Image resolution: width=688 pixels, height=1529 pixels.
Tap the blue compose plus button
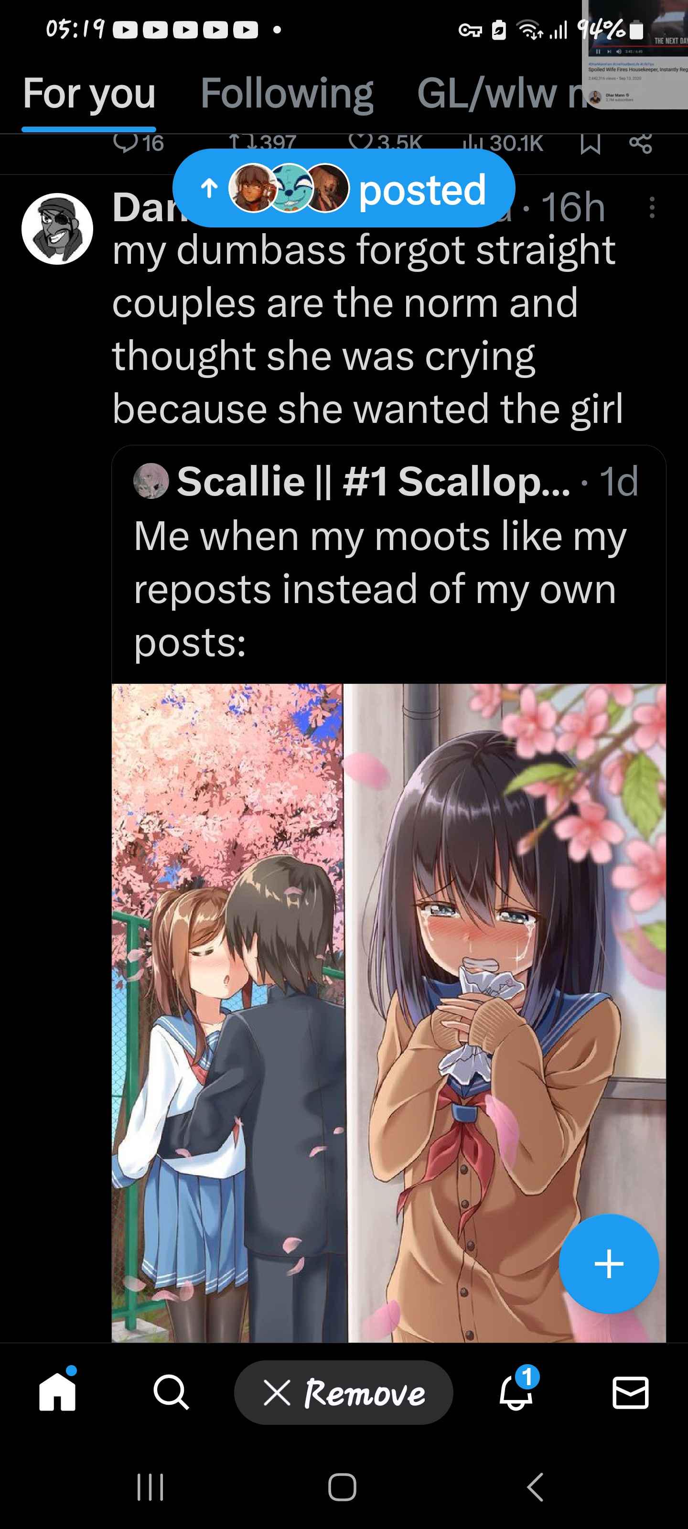[609, 1263]
